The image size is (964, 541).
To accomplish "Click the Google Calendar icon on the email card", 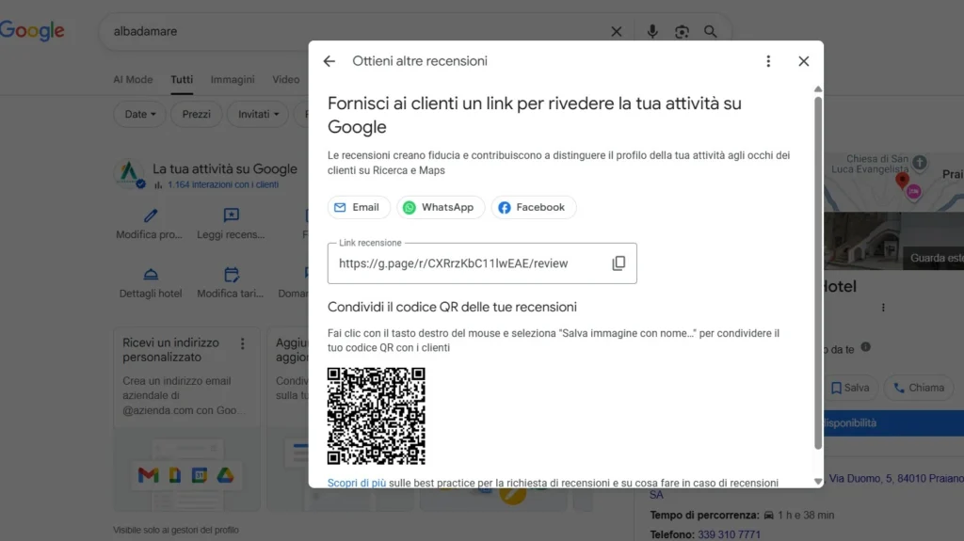I will (x=200, y=475).
